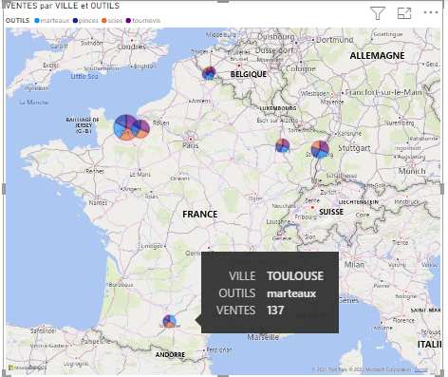448x377 pixels.
Task: Click the Dortmund city label
Action: 335,40
